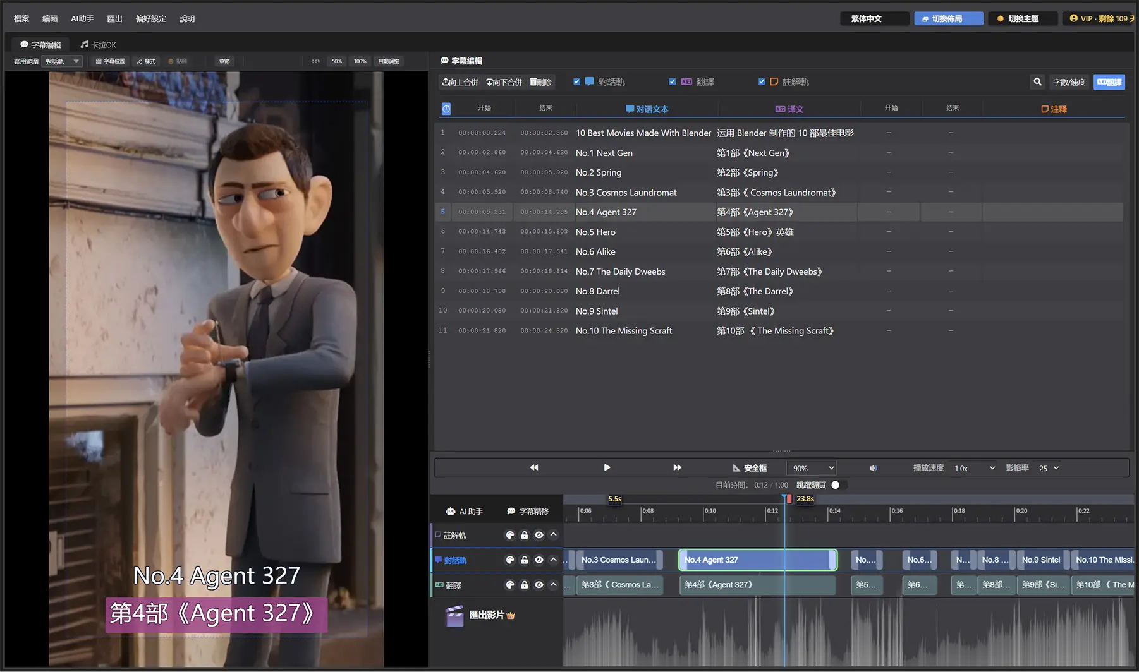Open color palette for 註解軌 track
The image size is (1139, 672).
[510, 535]
